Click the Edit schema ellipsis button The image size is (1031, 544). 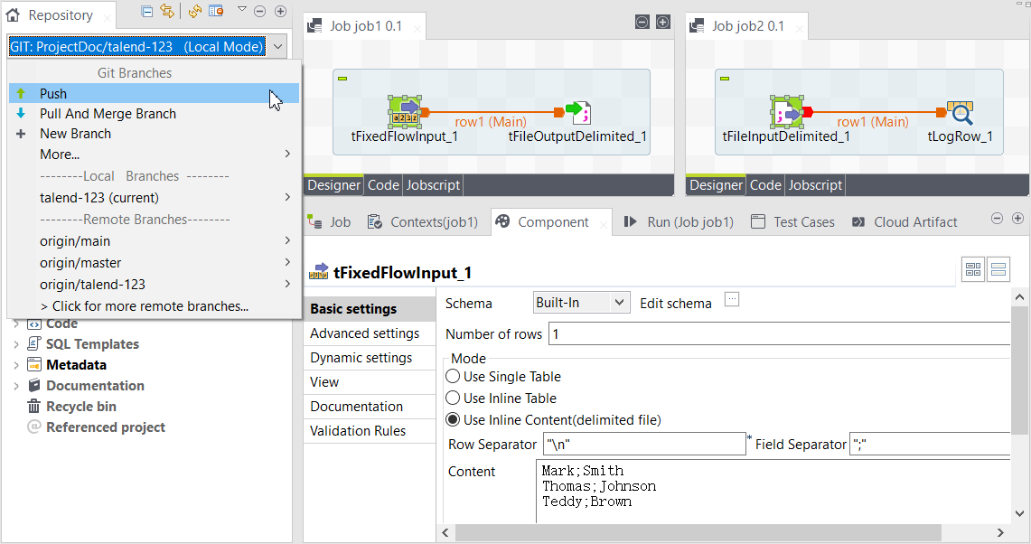click(732, 299)
